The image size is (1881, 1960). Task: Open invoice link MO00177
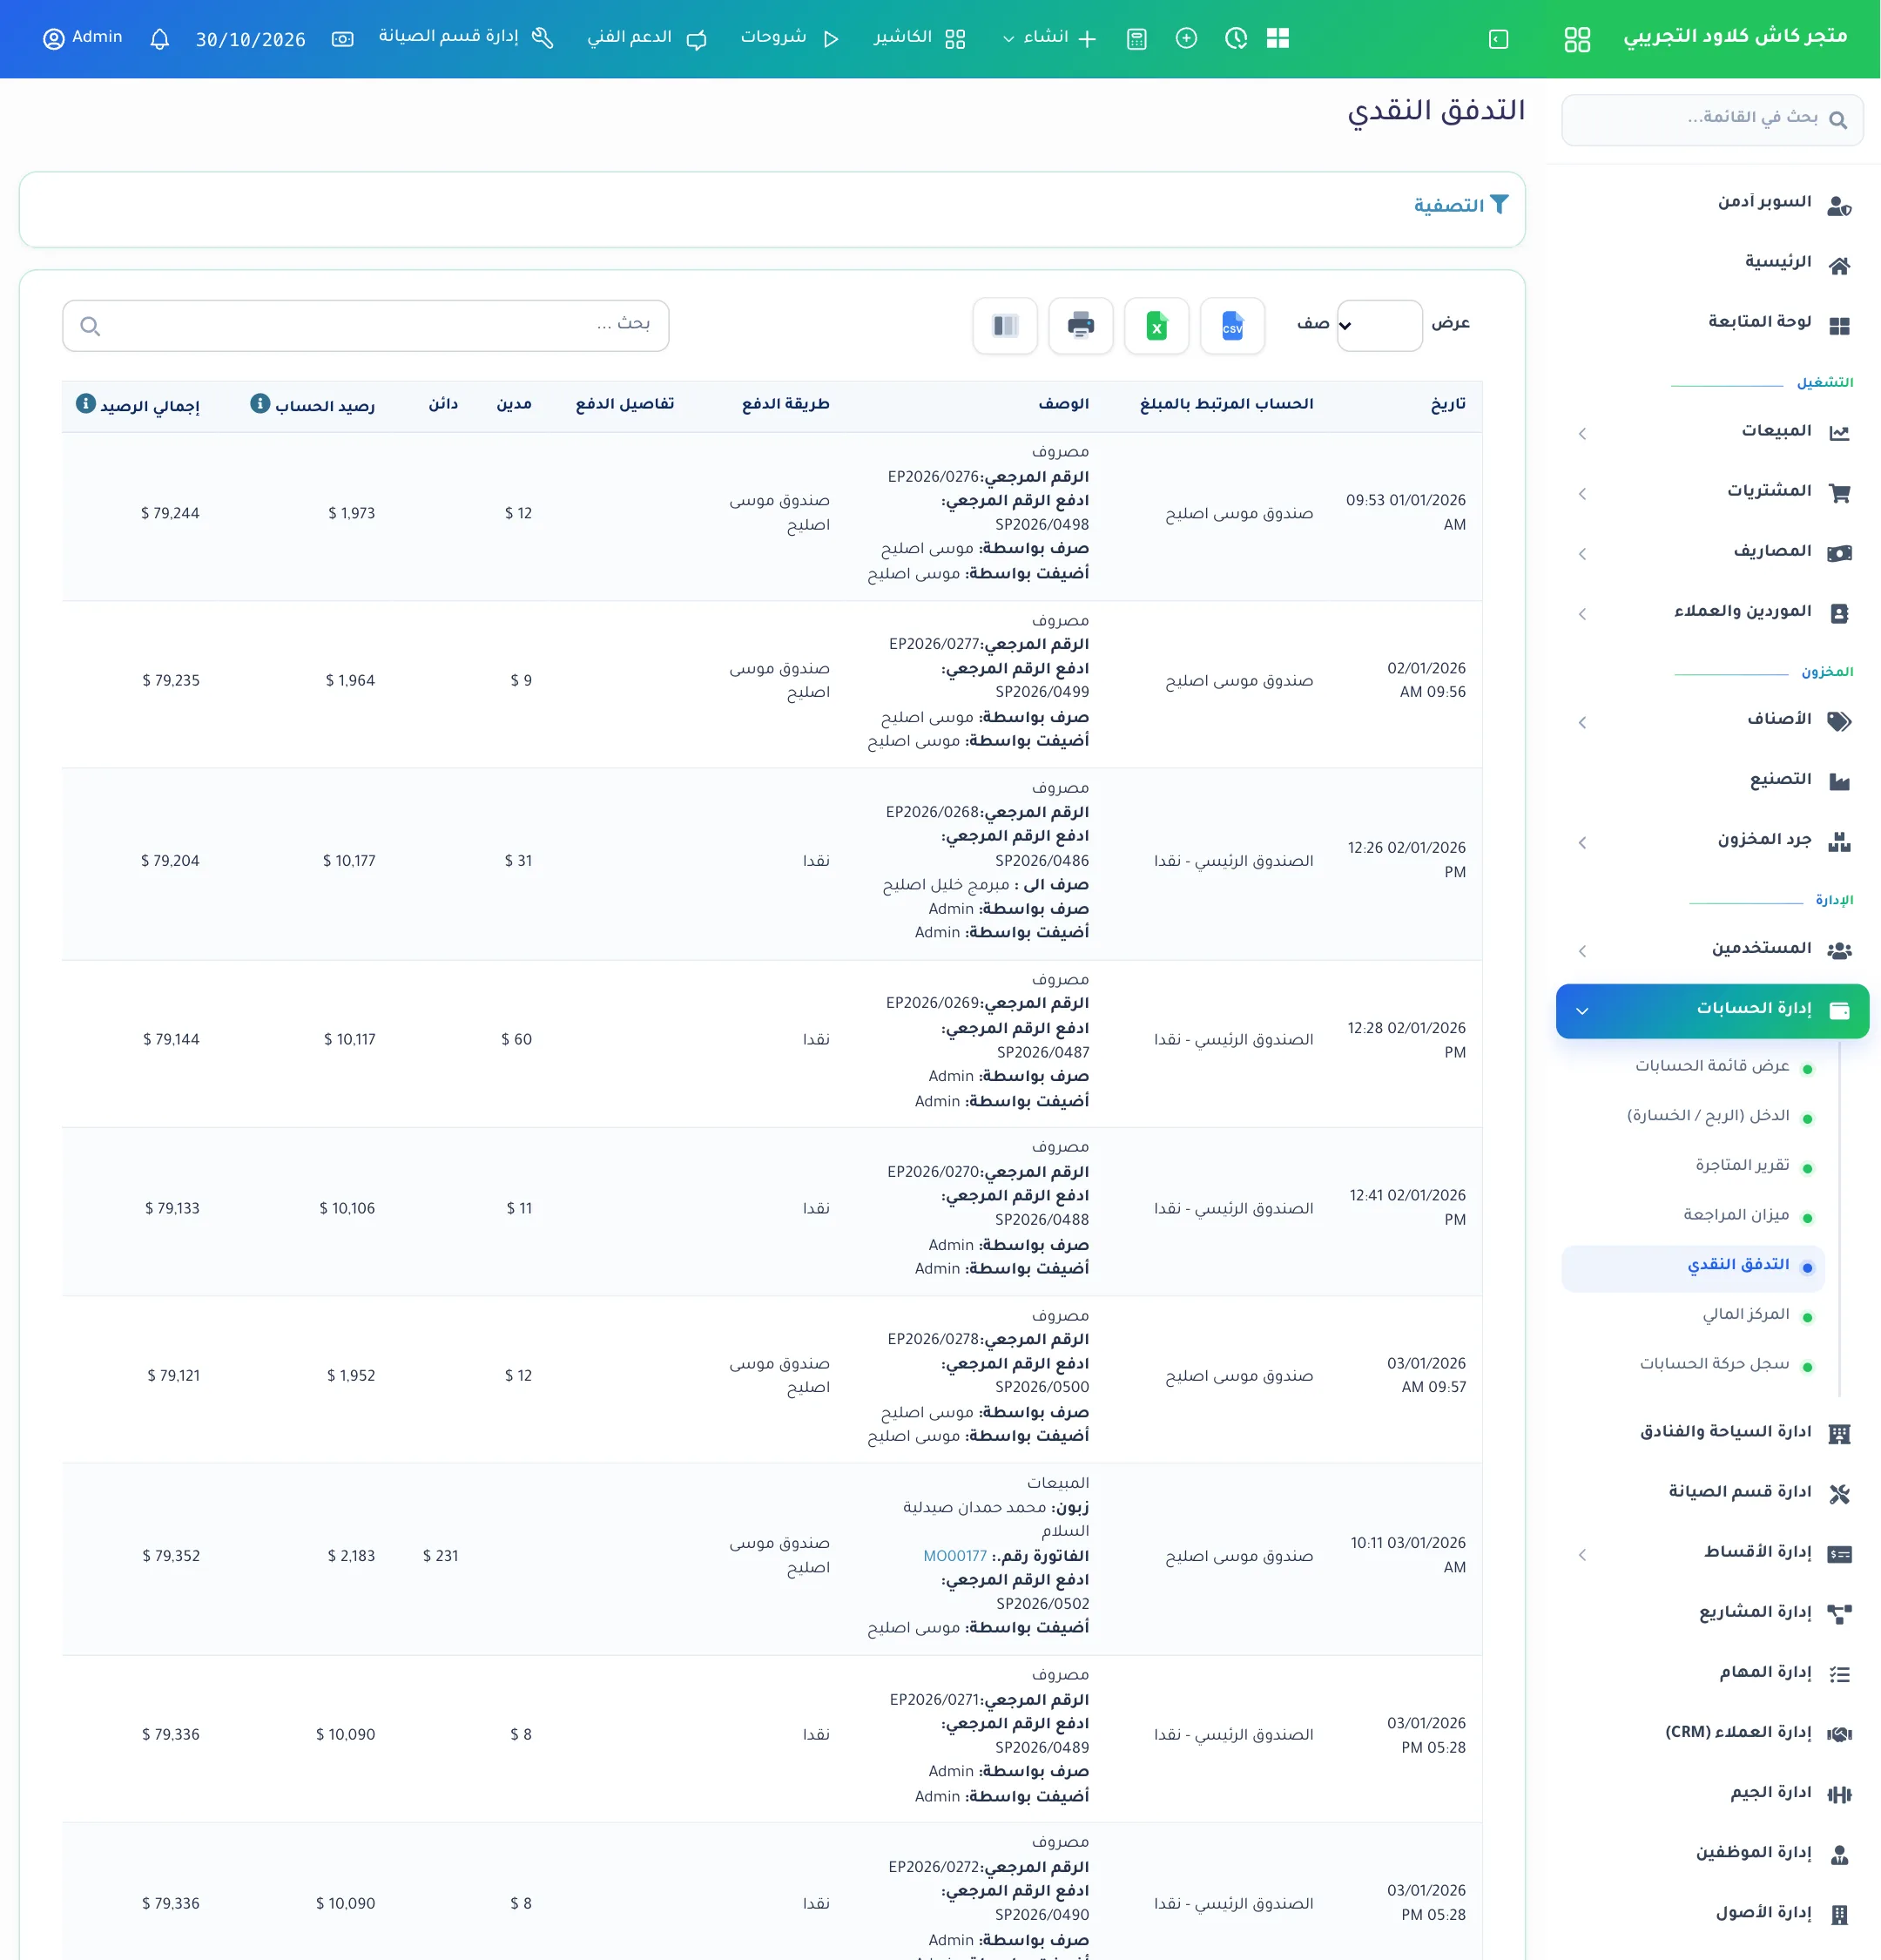point(954,1556)
